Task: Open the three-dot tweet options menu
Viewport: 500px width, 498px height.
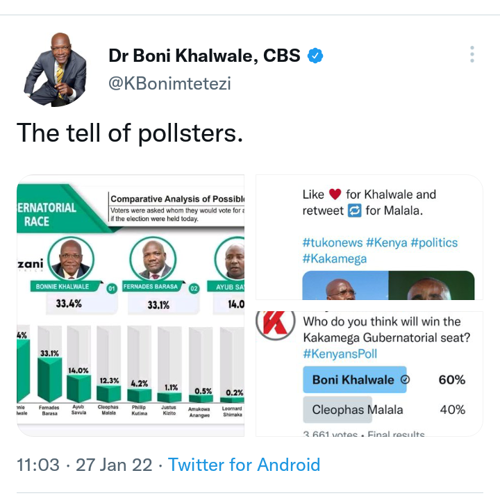Action: pyautogui.click(x=472, y=54)
